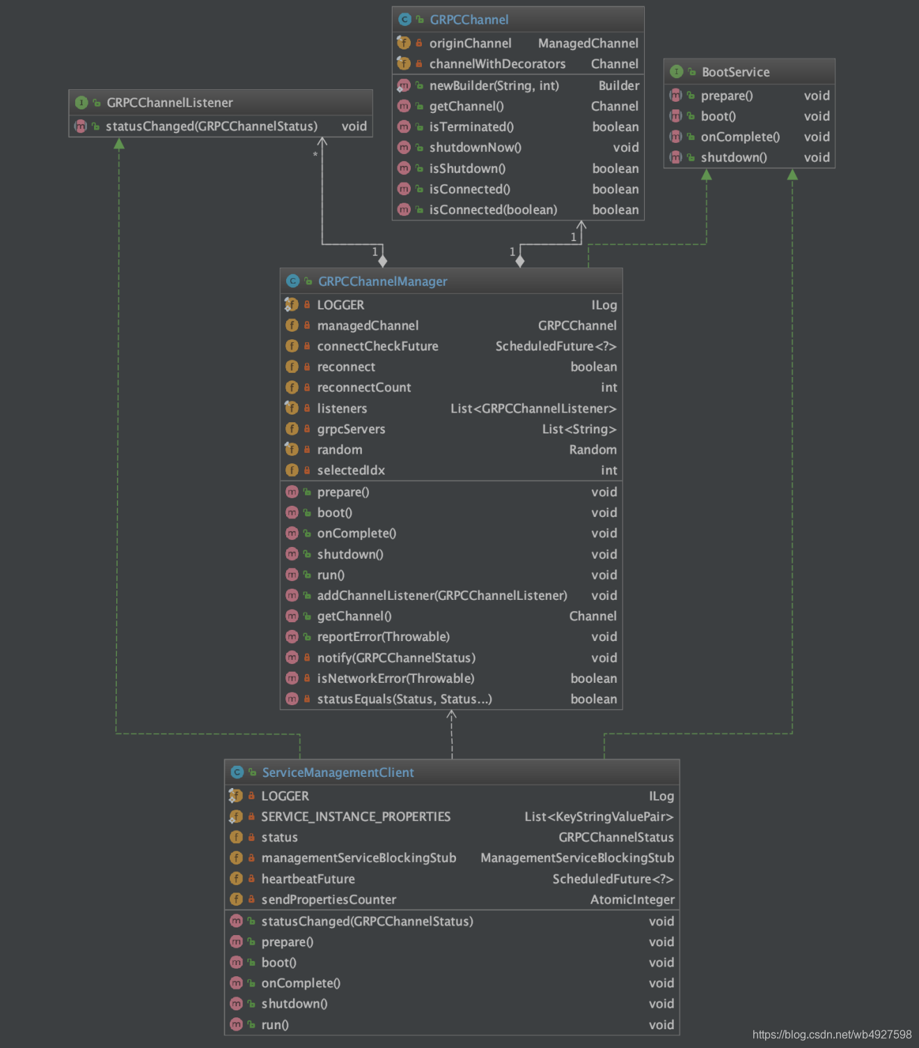This screenshot has height=1048, width=919.
Task: Click field icon beside originChannel
Action: coord(404,43)
